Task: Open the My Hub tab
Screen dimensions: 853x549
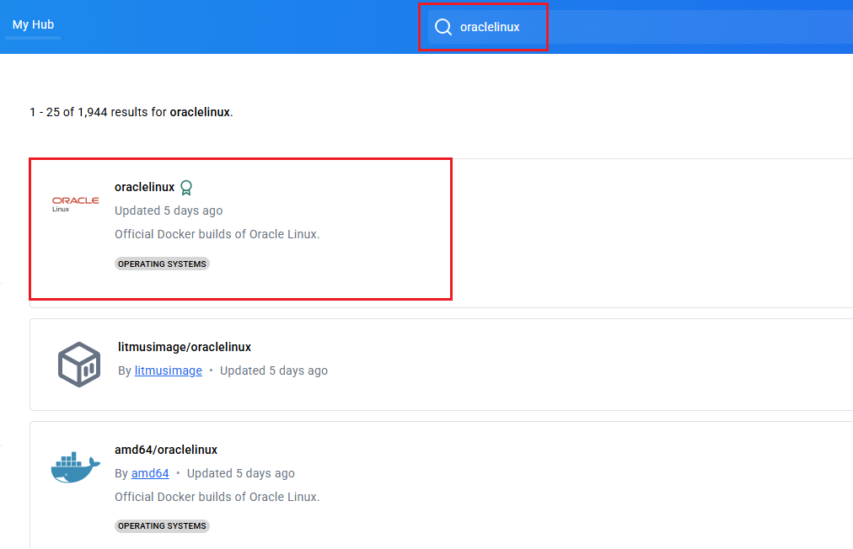Action: tap(33, 24)
